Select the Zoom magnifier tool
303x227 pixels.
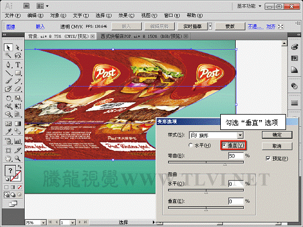pos(18,158)
